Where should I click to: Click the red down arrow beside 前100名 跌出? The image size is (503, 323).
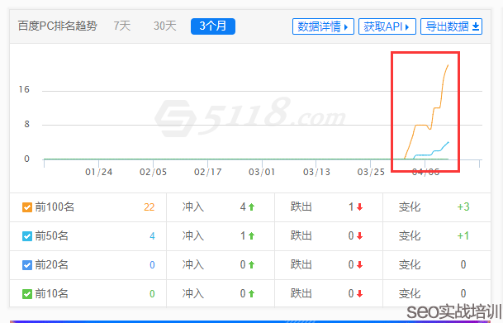click(359, 207)
